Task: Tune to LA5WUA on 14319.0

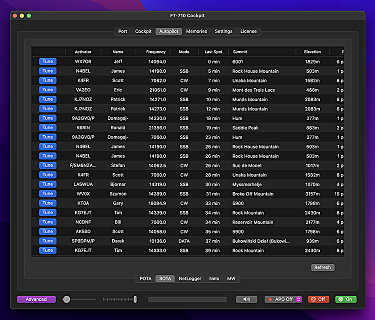Action: click(x=47, y=184)
